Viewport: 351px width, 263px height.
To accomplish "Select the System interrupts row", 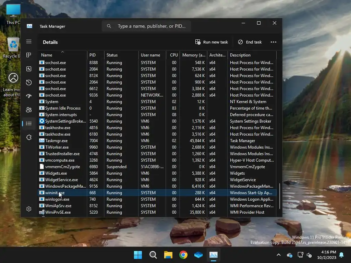I will (x=157, y=114).
